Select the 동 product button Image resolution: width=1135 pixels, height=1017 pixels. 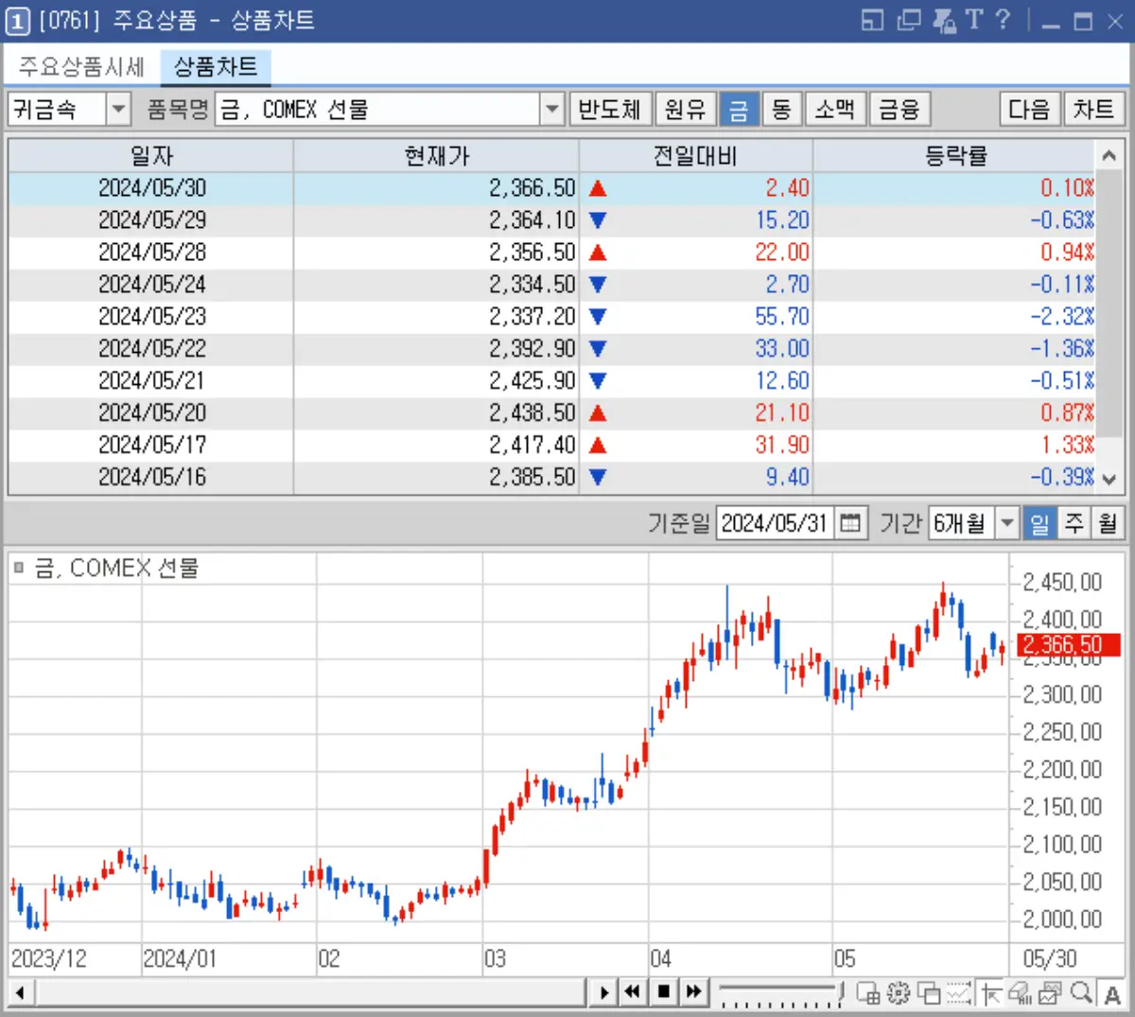click(x=781, y=110)
